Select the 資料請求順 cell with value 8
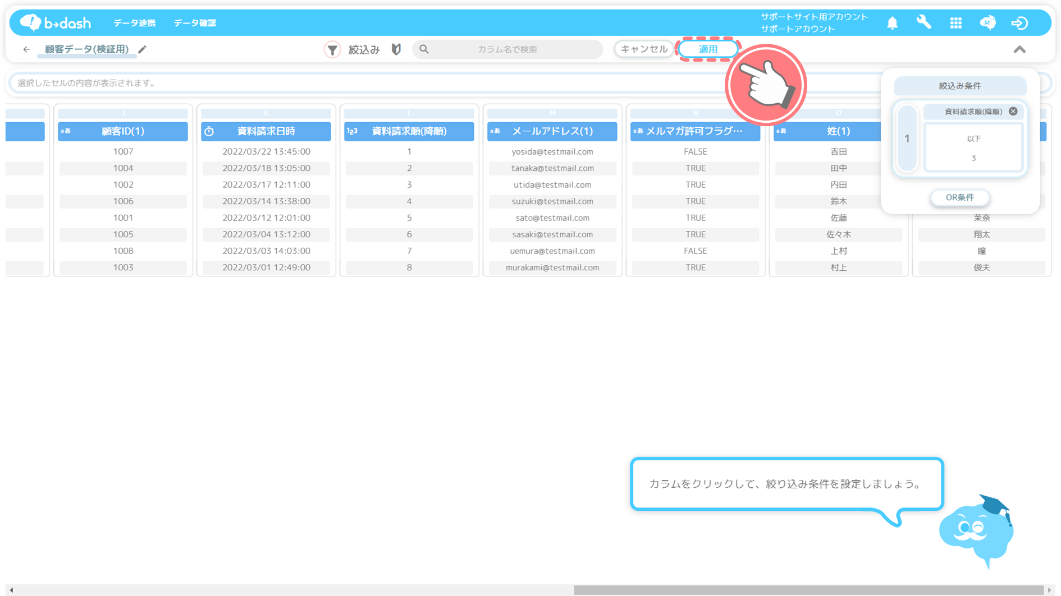Screen dimensions: 1061x596 point(409,267)
